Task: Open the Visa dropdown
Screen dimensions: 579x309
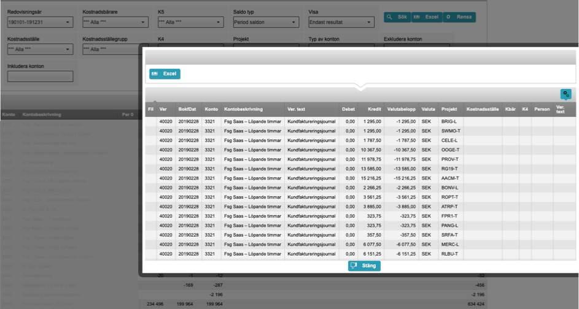Action: [x=341, y=22]
